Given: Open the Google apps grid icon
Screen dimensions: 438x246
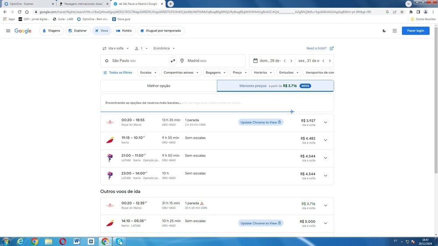Looking at the screenshot, I should (395, 31).
